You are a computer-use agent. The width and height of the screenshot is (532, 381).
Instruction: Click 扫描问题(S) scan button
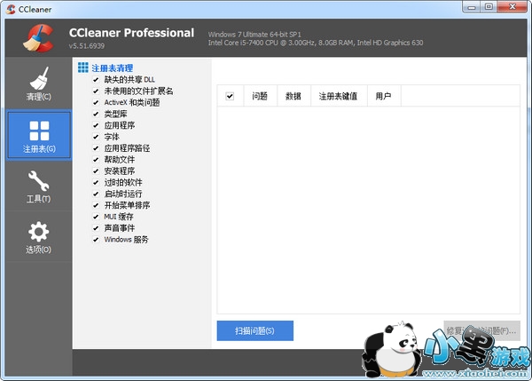(255, 330)
